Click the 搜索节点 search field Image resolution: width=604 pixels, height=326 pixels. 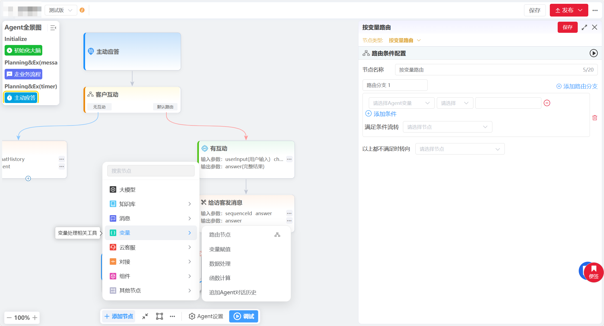151,171
